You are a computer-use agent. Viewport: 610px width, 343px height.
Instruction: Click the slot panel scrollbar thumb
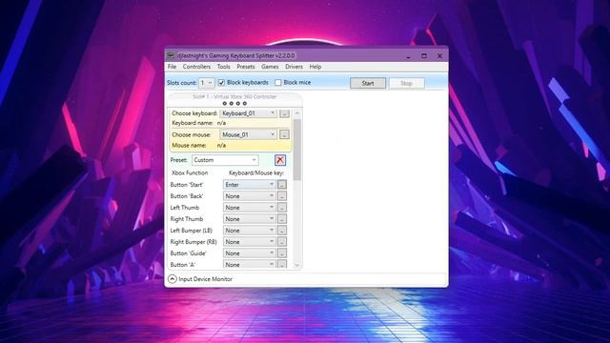297,151
